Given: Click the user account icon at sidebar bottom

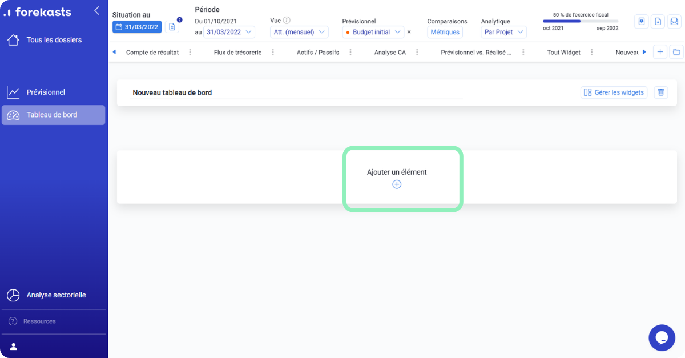Looking at the screenshot, I should click(x=13, y=346).
